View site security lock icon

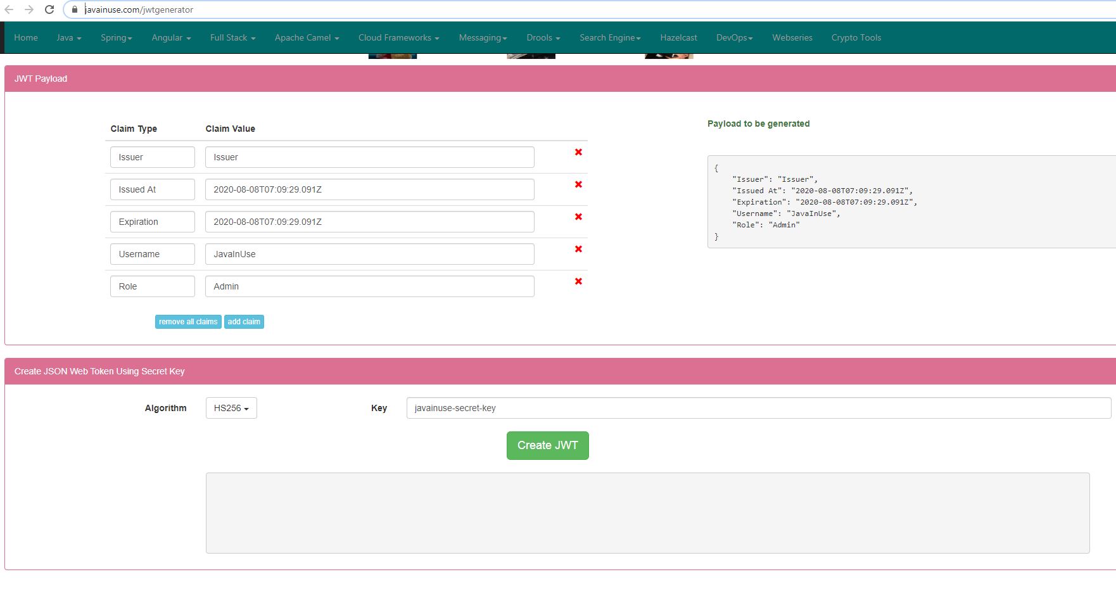(x=75, y=10)
